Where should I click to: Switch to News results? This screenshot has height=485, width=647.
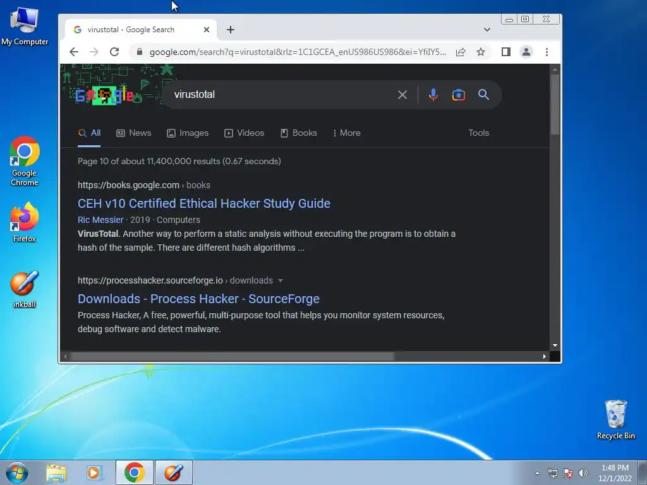click(x=134, y=133)
